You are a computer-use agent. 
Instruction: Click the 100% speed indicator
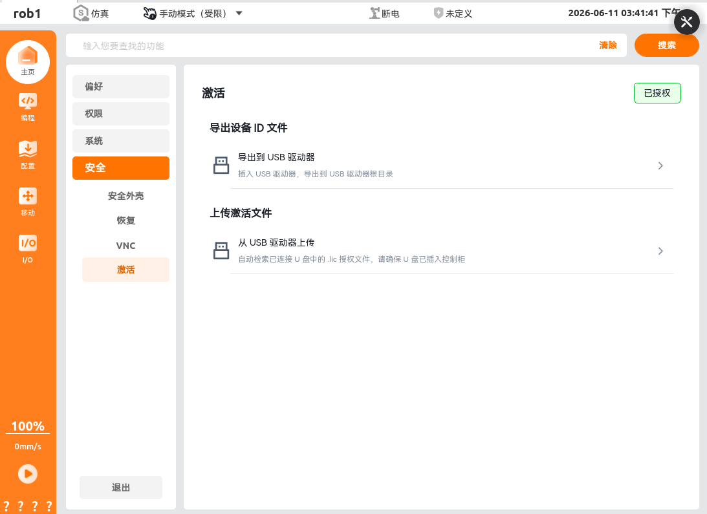28,426
